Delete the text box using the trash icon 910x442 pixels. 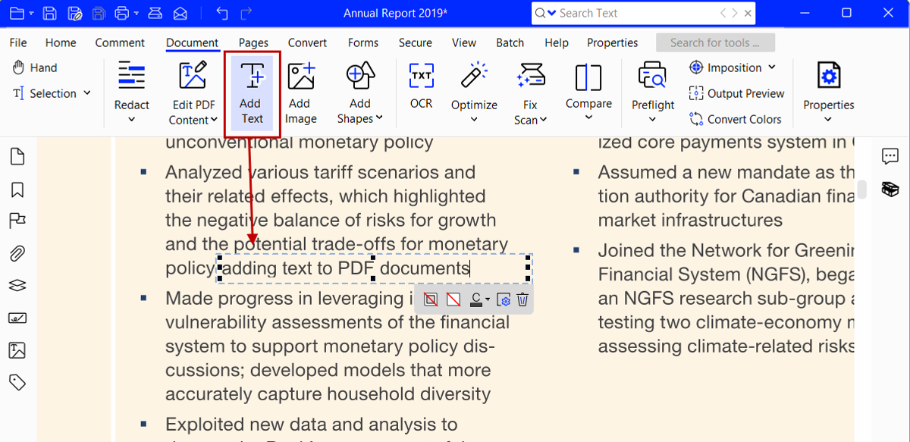click(522, 299)
